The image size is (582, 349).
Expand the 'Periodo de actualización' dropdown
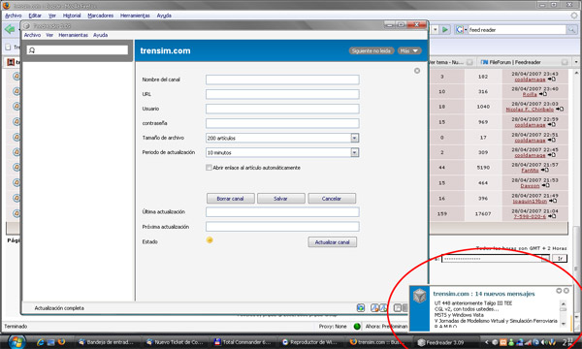pyautogui.click(x=354, y=152)
